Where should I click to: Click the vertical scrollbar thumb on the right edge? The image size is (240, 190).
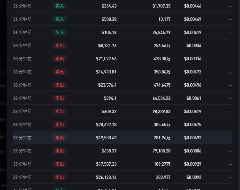(x=239, y=118)
